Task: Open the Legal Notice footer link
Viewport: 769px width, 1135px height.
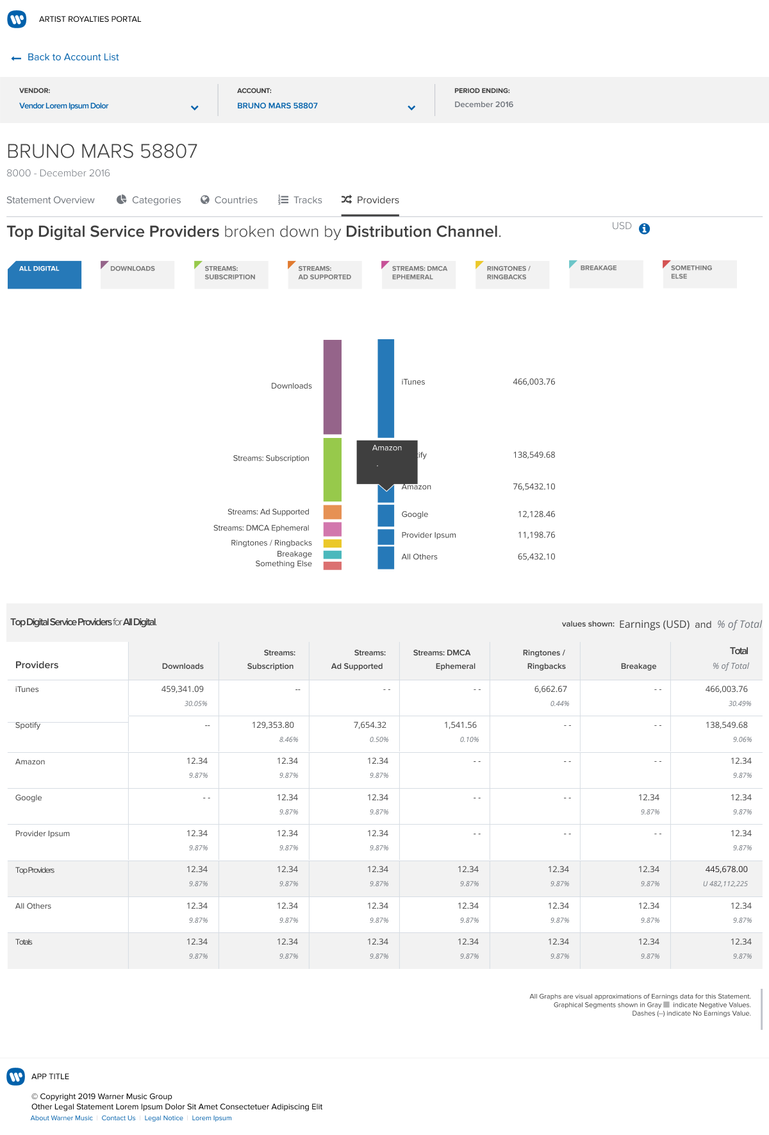Action: tap(163, 1118)
